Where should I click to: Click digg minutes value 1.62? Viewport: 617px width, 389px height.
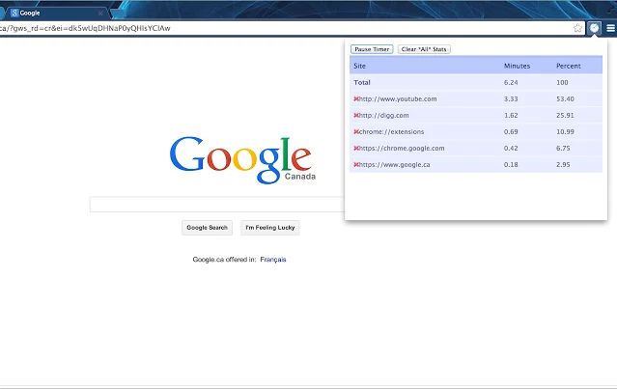pos(511,116)
